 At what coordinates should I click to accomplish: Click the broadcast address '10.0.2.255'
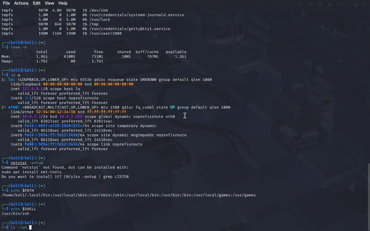pyautogui.click(x=71, y=117)
